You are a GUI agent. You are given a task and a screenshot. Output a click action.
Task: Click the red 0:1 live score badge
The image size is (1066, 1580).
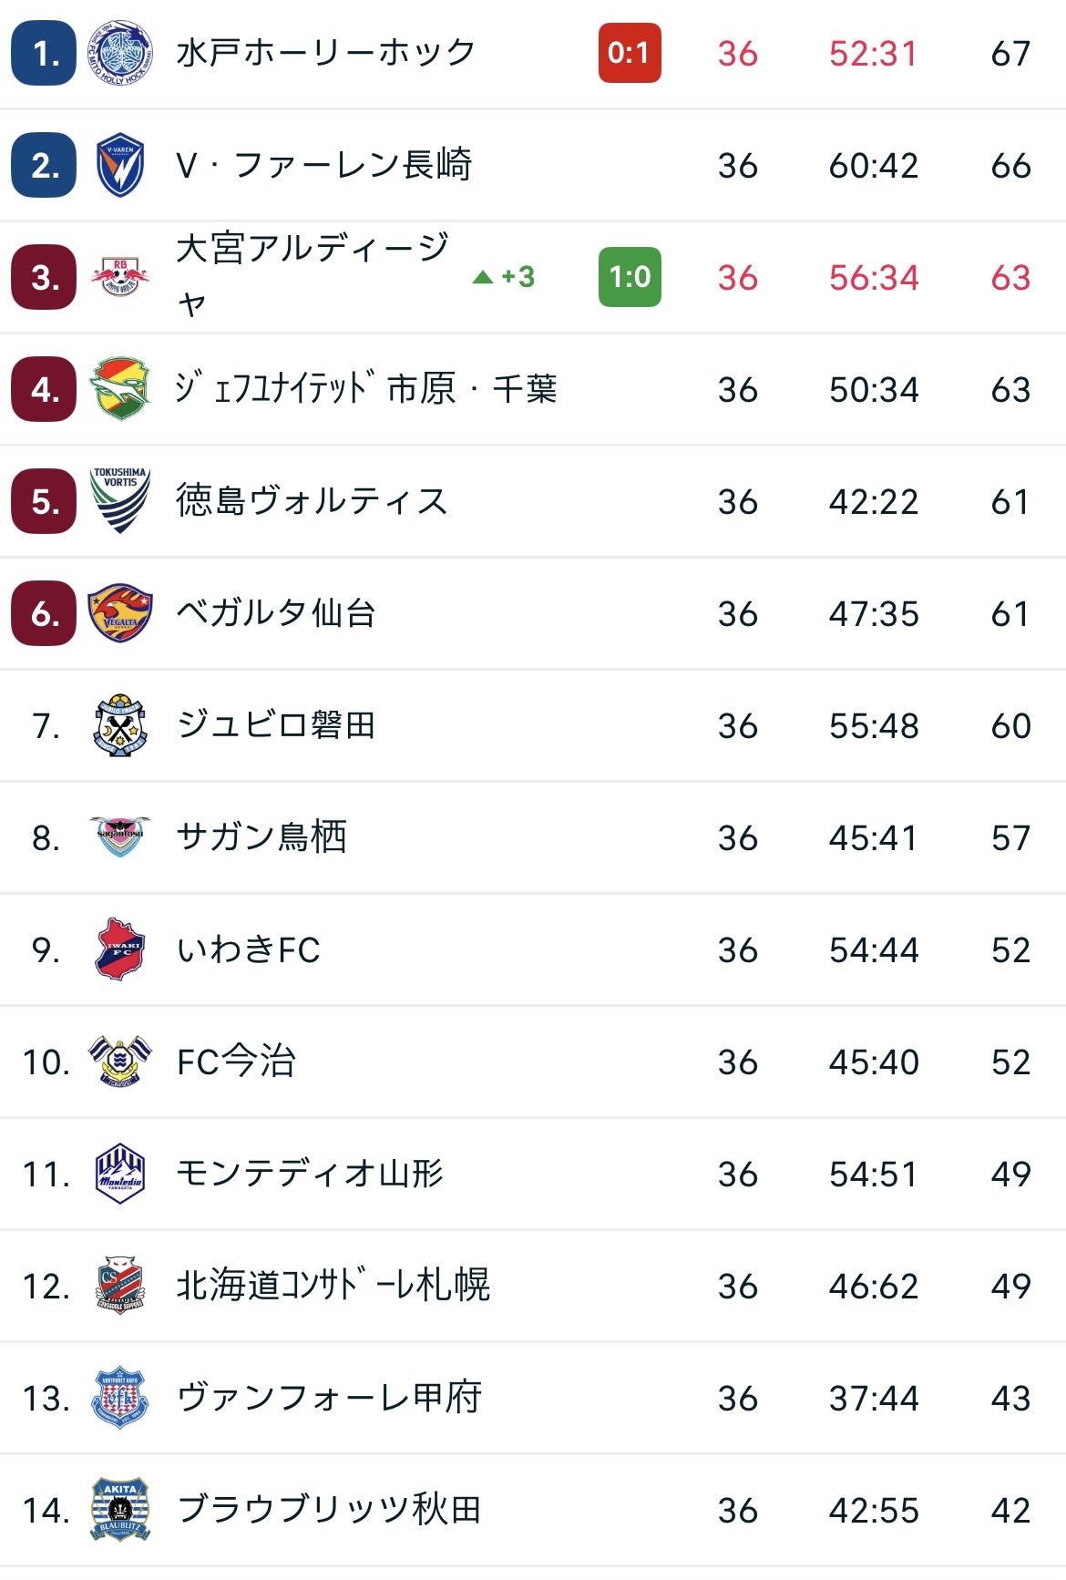click(630, 54)
